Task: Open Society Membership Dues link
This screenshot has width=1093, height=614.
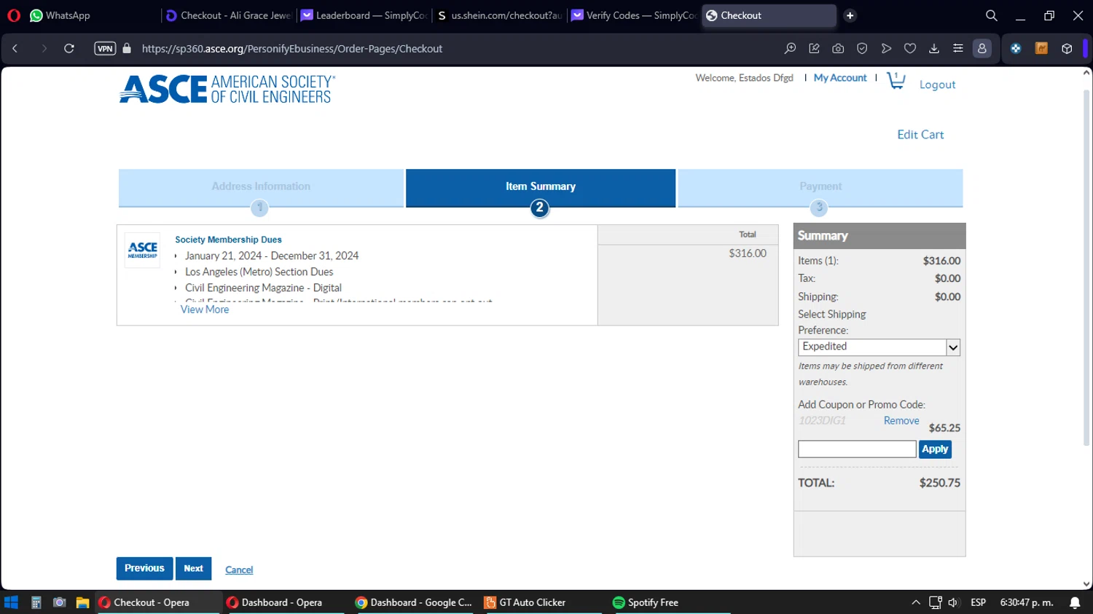Action: (228, 240)
